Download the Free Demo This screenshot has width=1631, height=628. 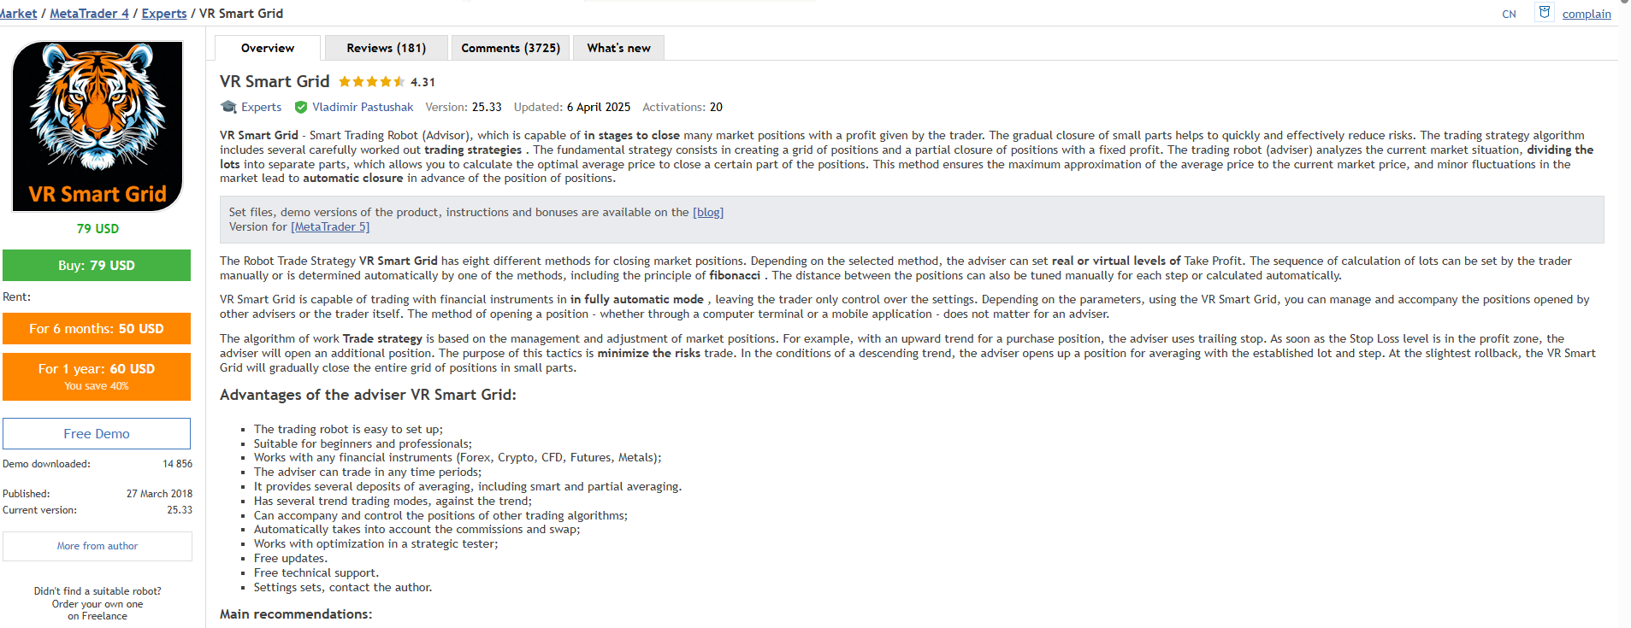tap(97, 433)
